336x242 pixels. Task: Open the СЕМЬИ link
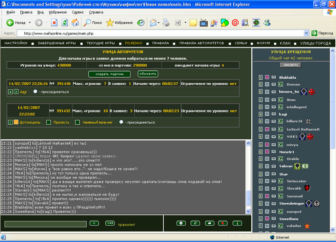pos(241,43)
